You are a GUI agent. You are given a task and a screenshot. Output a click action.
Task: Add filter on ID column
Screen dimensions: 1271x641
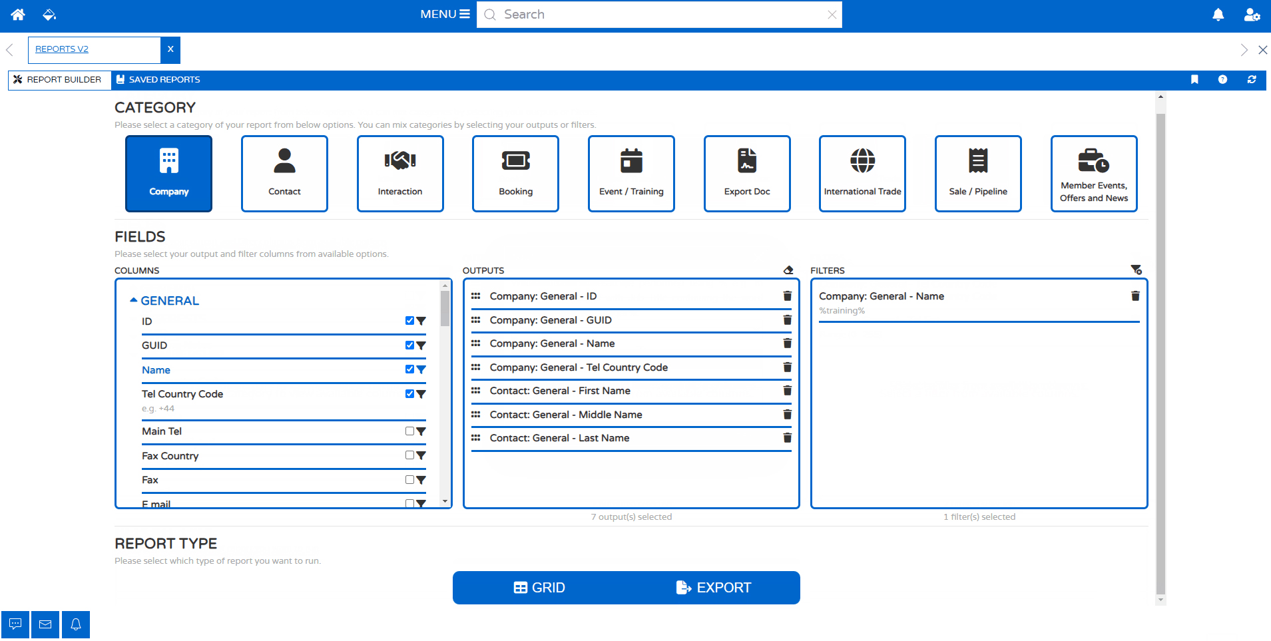click(x=421, y=321)
